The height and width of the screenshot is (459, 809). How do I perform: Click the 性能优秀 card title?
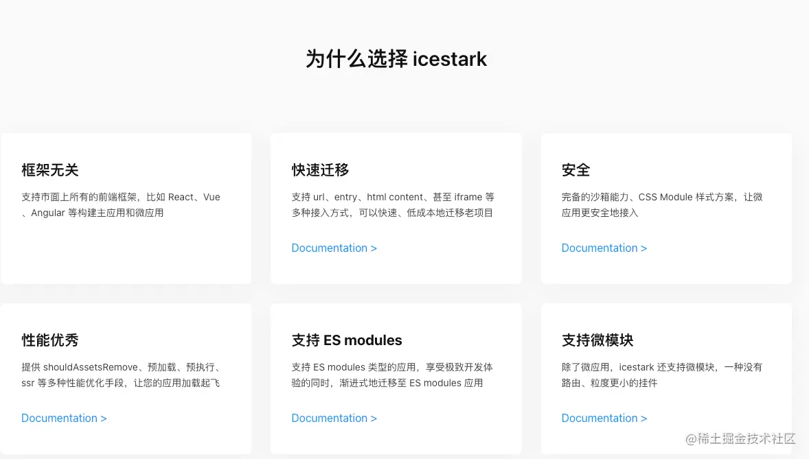pos(50,340)
